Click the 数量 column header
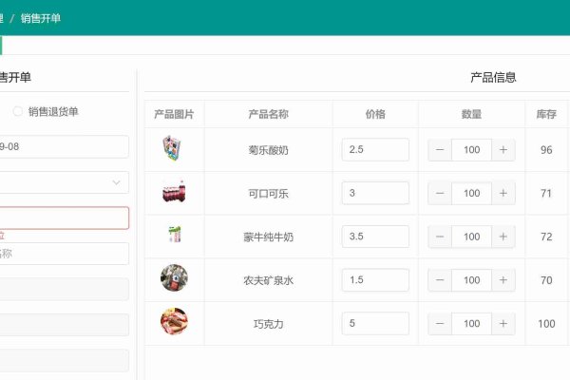The width and height of the screenshot is (570, 380). tap(471, 114)
